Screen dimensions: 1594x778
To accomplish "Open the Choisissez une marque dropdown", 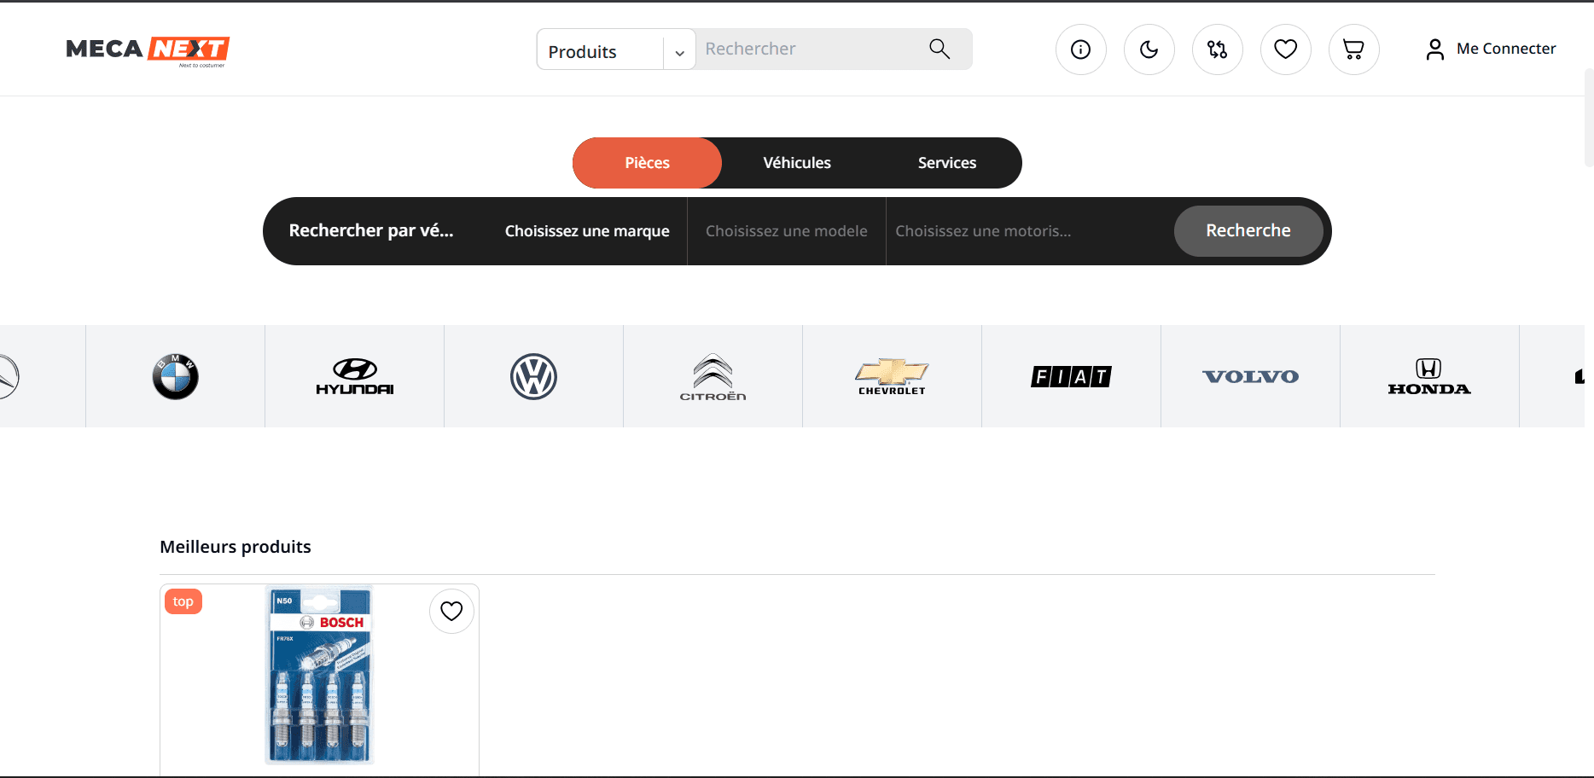I will pos(587,231).
